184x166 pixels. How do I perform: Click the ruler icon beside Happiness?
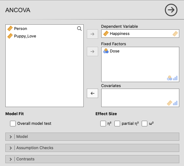click(106, 33)
